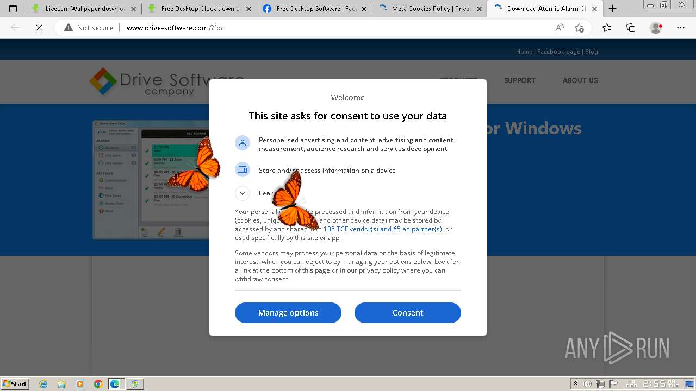Open Manage options in consent dialog
696x391 pixels.
288,313
